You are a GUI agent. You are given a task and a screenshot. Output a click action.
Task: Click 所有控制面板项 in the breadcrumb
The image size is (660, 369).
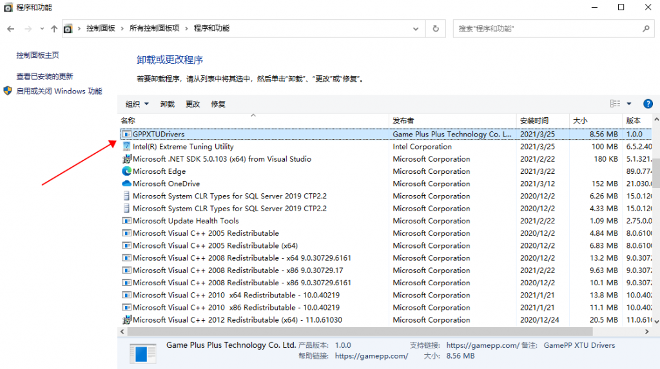(154, 28)
